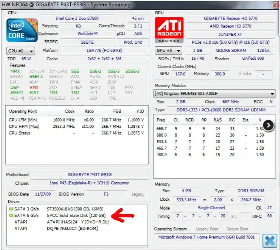Click the red VMX feature flag
Image resolution: width=280 pixels, height=250 pixels.
click(34, 87)
